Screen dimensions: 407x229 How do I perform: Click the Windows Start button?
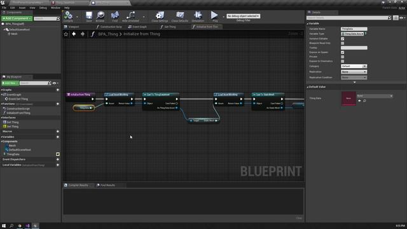point(4,226)
